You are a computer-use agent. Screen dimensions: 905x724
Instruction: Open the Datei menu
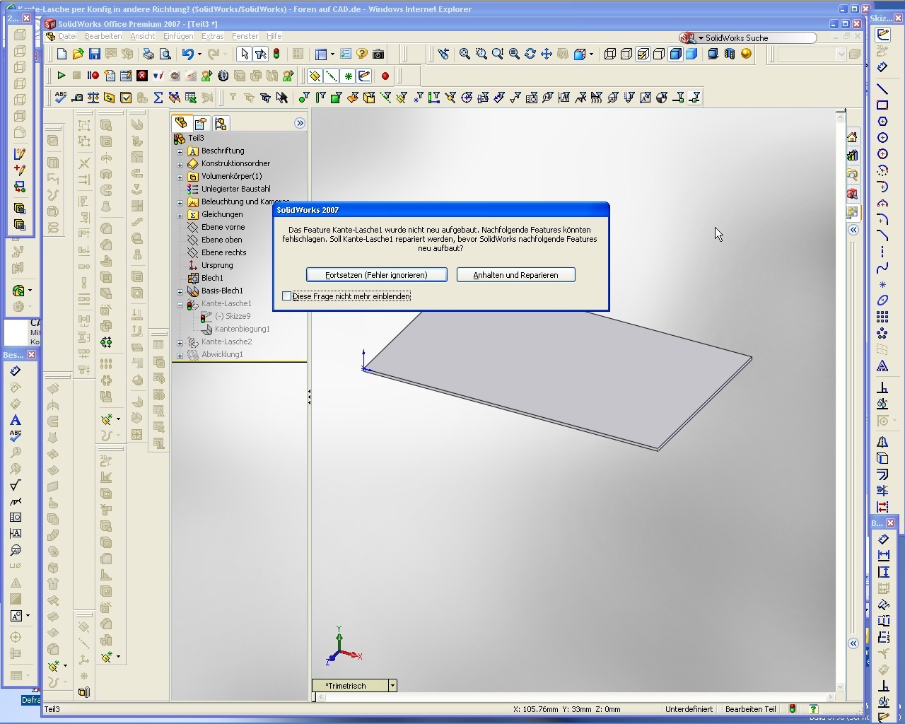[x=68, y=36]
